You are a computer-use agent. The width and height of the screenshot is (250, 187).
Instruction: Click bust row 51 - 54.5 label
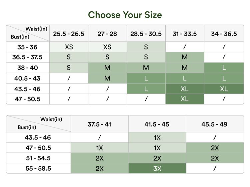(38, 158)
